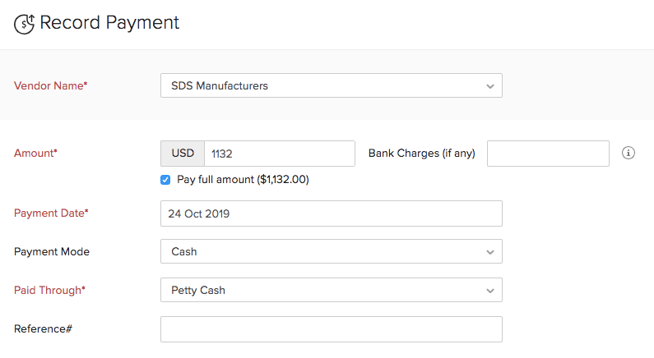
Task: Click into the Reference# text field
Action: click(331, 328)
